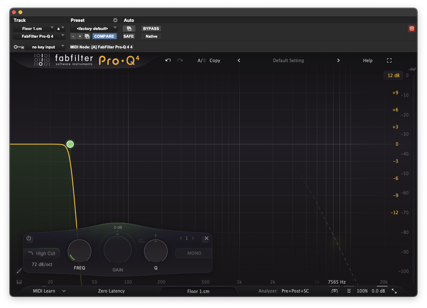
Task: Click the next preset plus button
Action: pos(80,36)
